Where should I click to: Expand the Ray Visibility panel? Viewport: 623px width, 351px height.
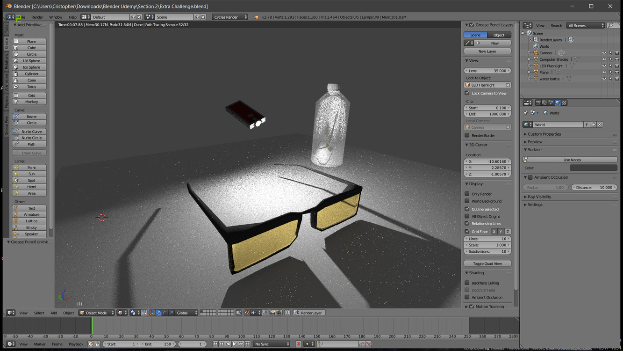(539, 197)
